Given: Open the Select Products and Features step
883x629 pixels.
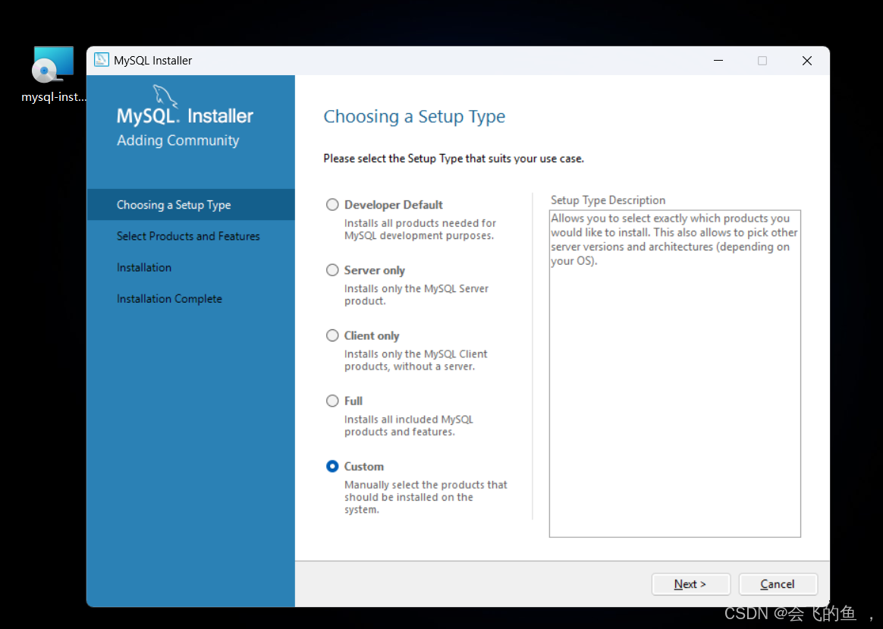Looking at the screenshot, I should [x=188, y=236].
